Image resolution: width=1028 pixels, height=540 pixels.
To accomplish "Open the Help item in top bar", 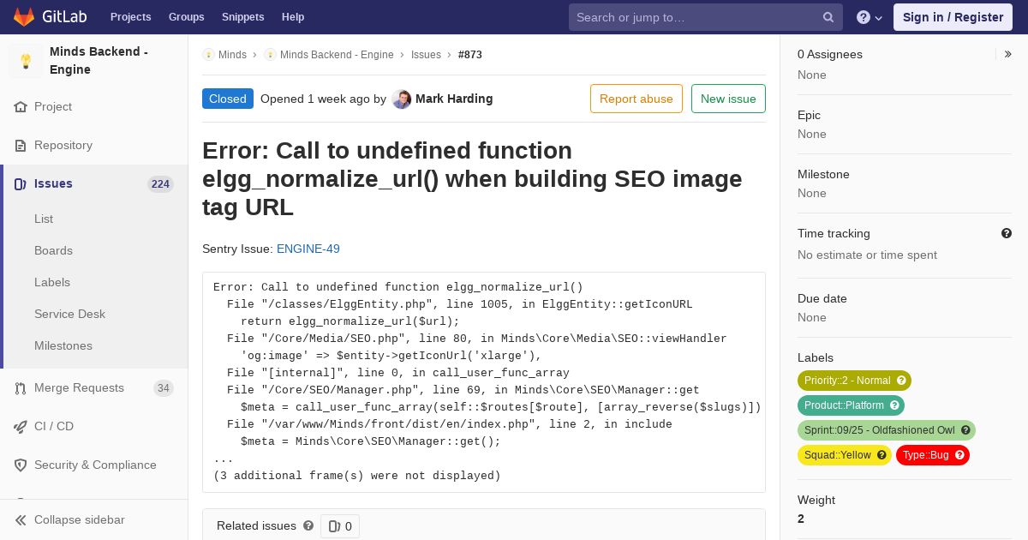I will 293,17.
